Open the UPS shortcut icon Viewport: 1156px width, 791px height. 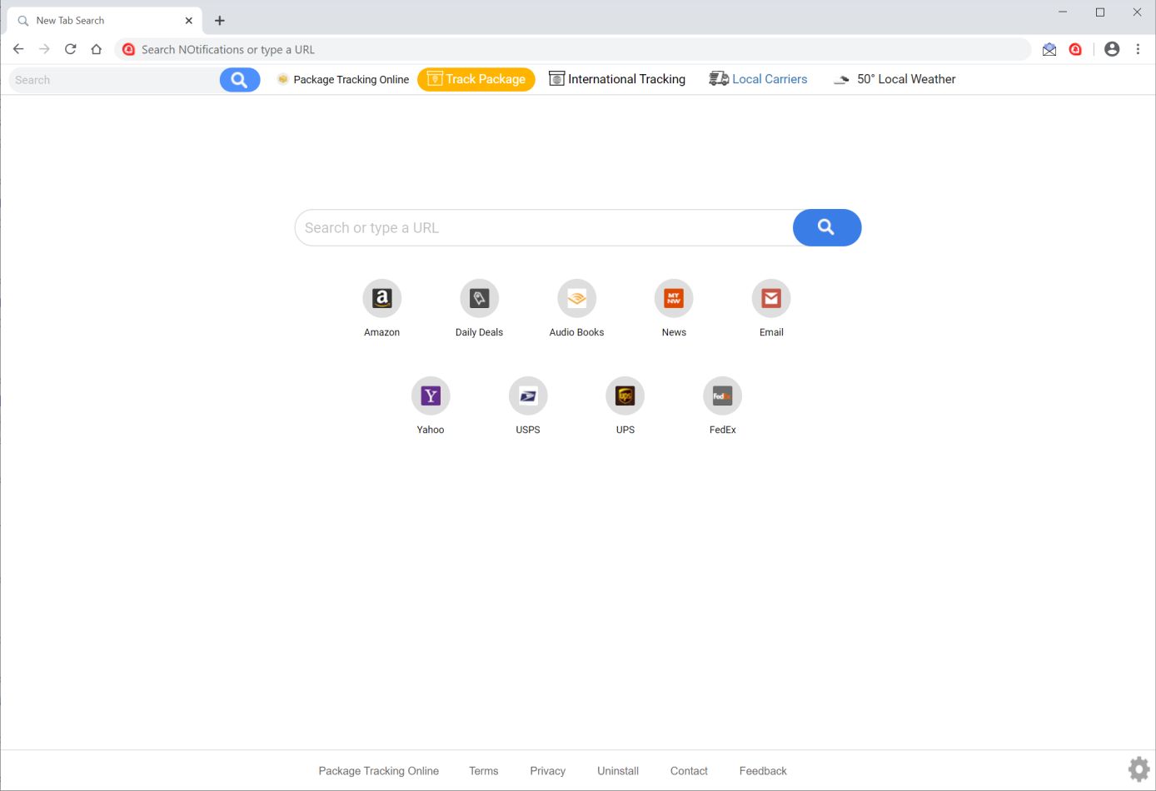pos(625,395)
